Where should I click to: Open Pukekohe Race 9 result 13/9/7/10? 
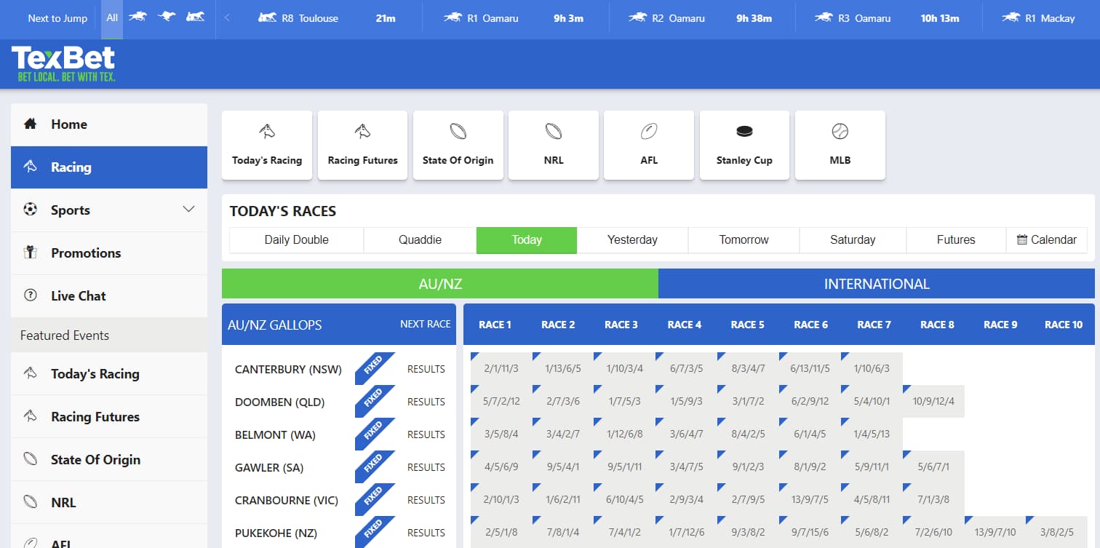pos(996,532)
